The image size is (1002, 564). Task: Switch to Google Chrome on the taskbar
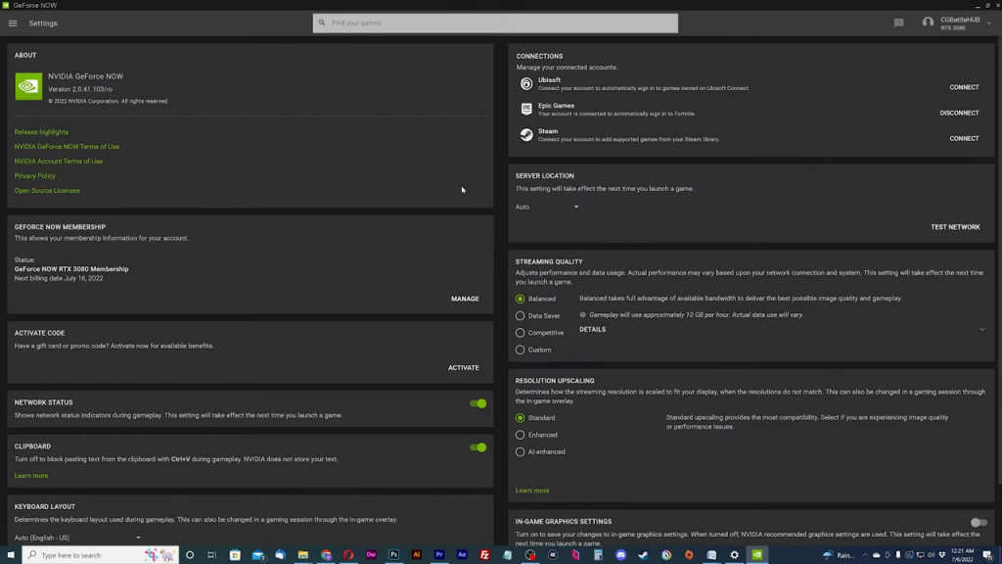[x=326, y=555]
